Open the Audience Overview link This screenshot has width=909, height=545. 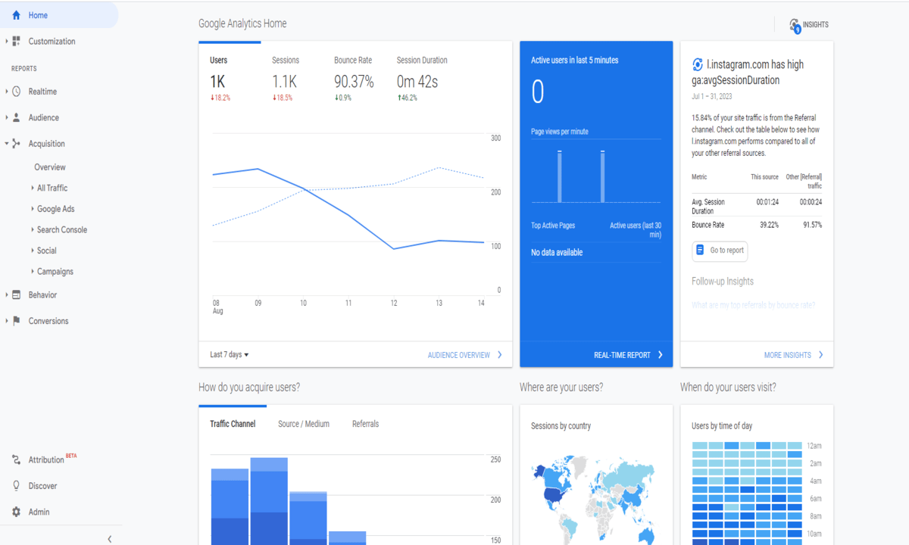459,355
